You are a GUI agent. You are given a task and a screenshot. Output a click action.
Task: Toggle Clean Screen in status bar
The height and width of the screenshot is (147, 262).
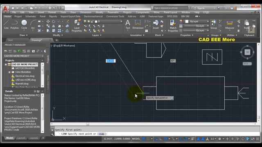[253, 139]
